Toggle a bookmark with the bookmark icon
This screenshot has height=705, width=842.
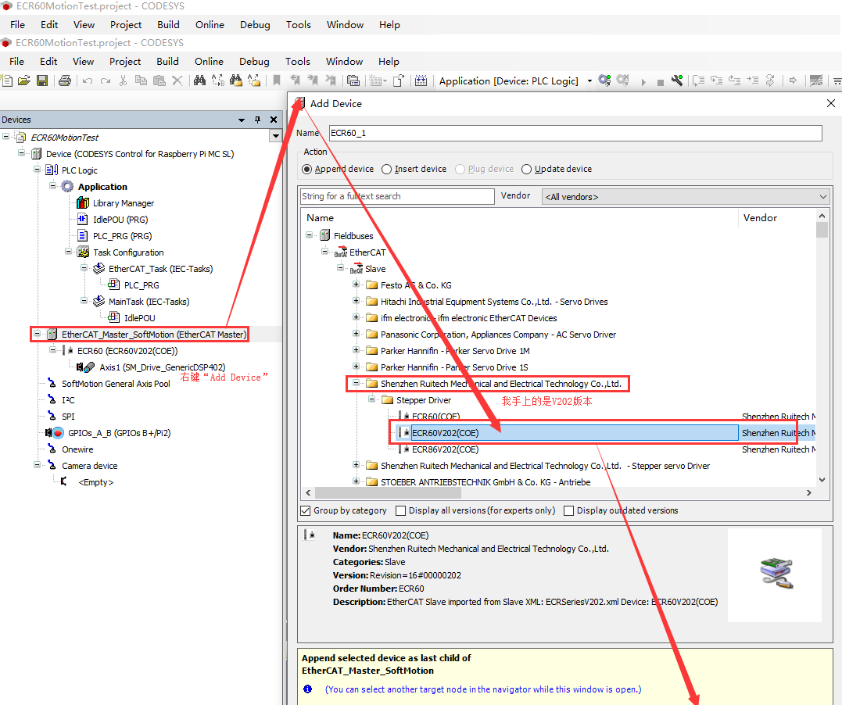pos(277,81)
